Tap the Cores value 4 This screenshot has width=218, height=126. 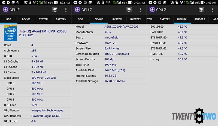(32, 45)
